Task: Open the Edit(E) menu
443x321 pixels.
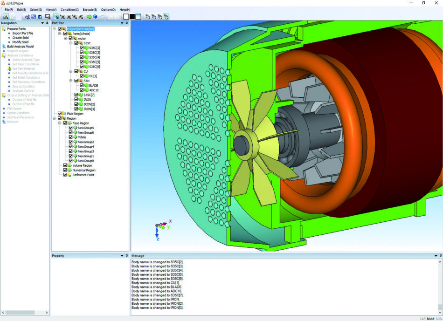Action: (x=21, y=10)
